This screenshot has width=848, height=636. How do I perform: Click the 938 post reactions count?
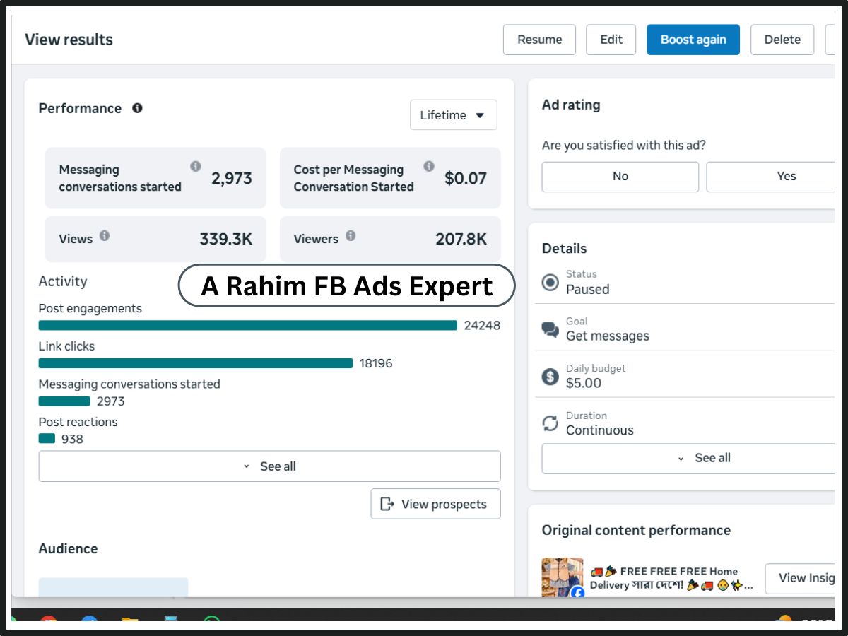pos(72,439)
